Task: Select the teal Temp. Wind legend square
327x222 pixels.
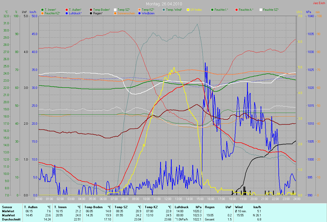Action: [x=164, y=10]
